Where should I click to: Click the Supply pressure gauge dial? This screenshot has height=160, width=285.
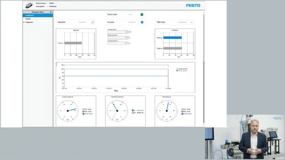(x=68, y=111)
